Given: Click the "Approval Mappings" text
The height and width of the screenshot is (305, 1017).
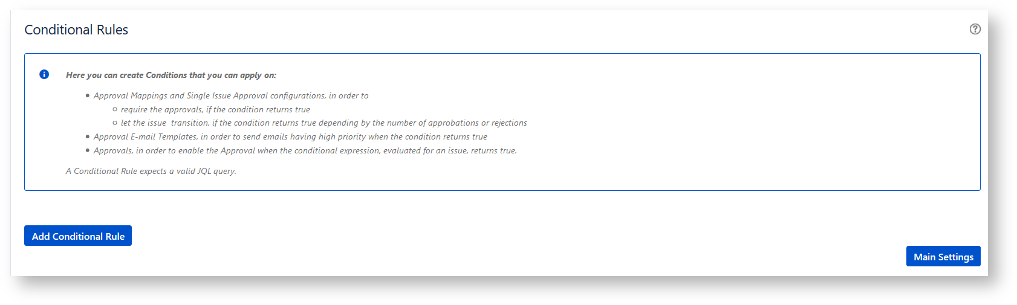Looking at the screenshot, I should [x=130, y=95].
